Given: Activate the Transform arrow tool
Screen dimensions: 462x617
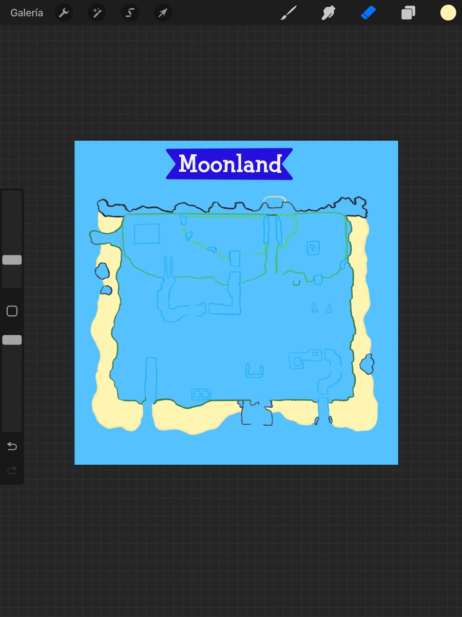Looking at the screenshot, I should (163, 13).
